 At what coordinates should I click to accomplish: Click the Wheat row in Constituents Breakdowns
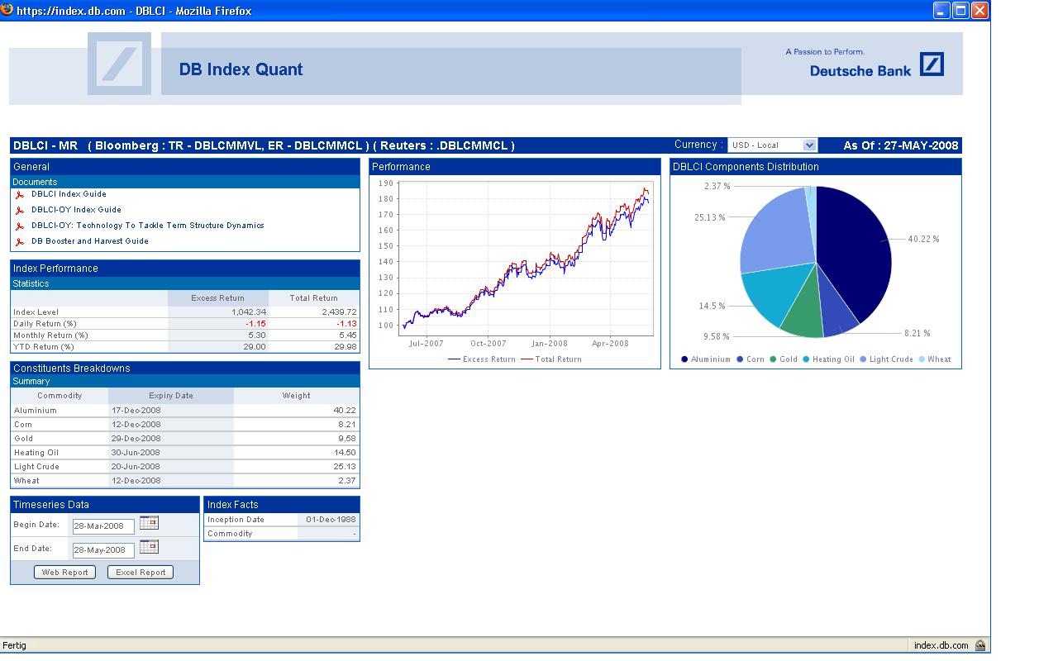point(185,480)
